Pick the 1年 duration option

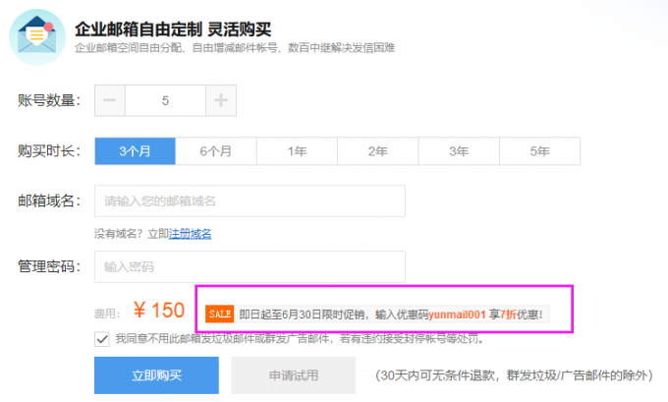pos(297,151)
